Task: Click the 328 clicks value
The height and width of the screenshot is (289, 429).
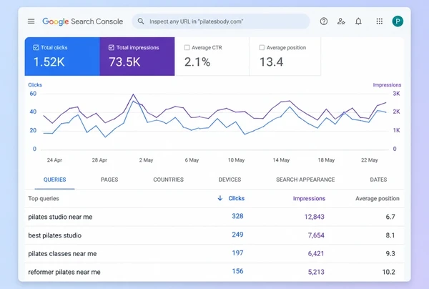Action: [x=237, y=216]
